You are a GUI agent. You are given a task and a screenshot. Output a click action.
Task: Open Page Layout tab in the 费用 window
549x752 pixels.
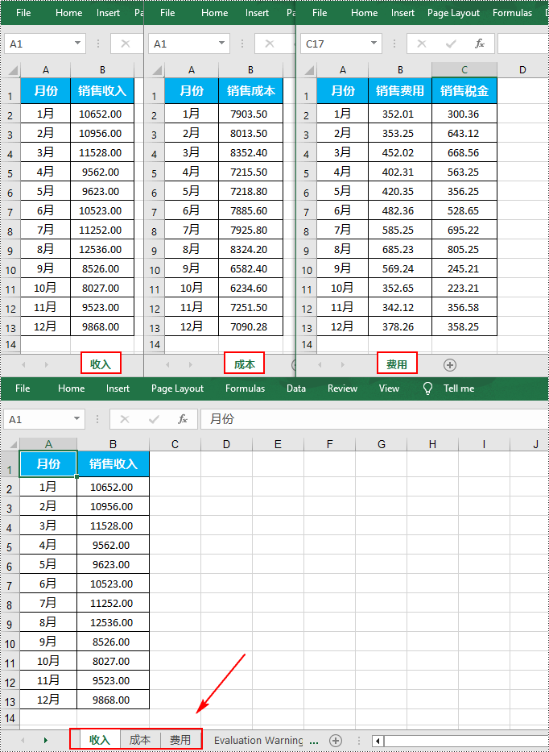454,13
